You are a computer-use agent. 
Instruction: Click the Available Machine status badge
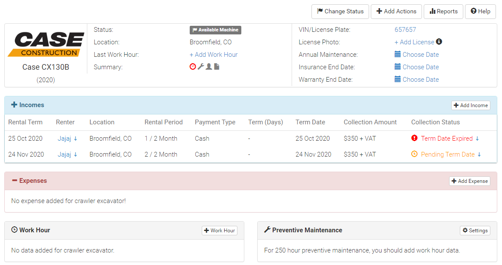[215, 30]
